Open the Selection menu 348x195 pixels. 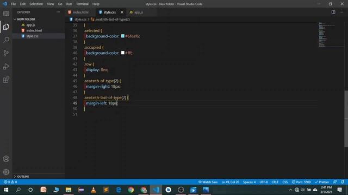[x=36, y=4]
